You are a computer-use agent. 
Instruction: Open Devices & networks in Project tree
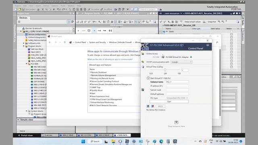pos(33,29)
